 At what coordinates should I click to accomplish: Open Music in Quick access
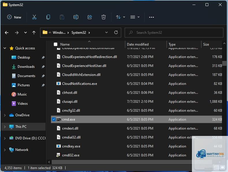22,94
